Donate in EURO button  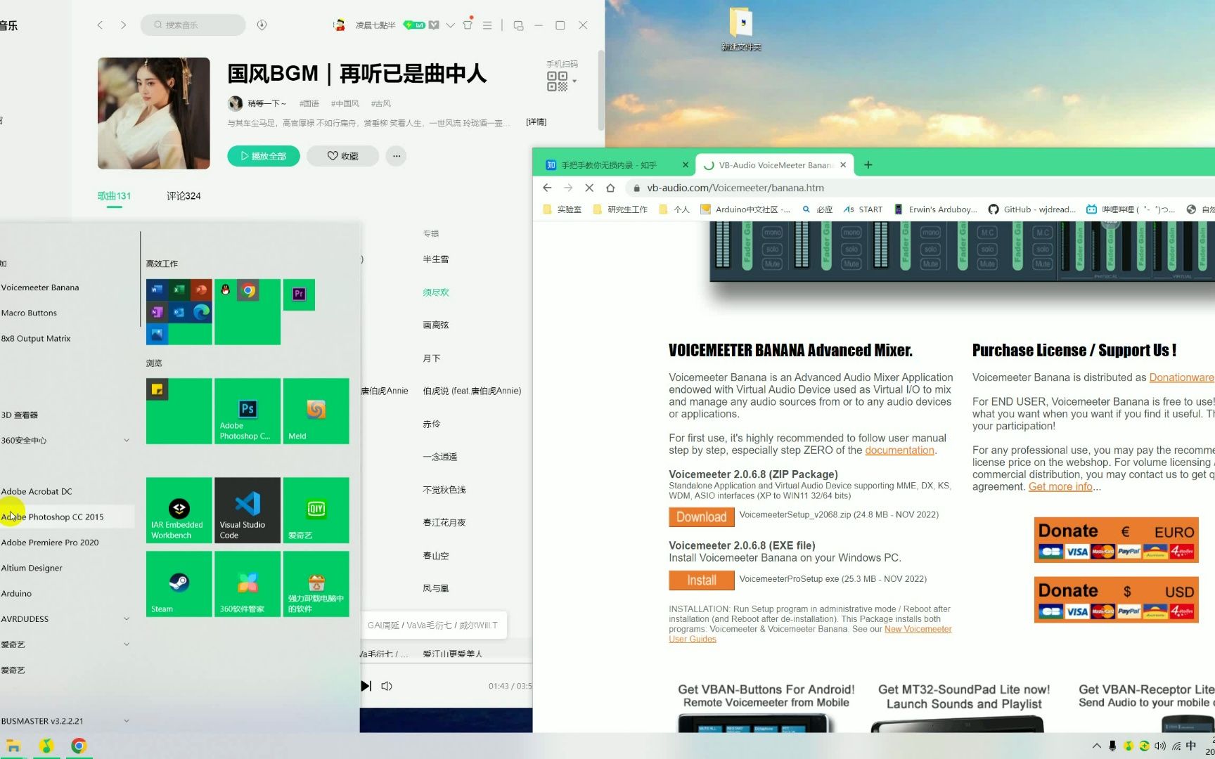(1116, 540)
